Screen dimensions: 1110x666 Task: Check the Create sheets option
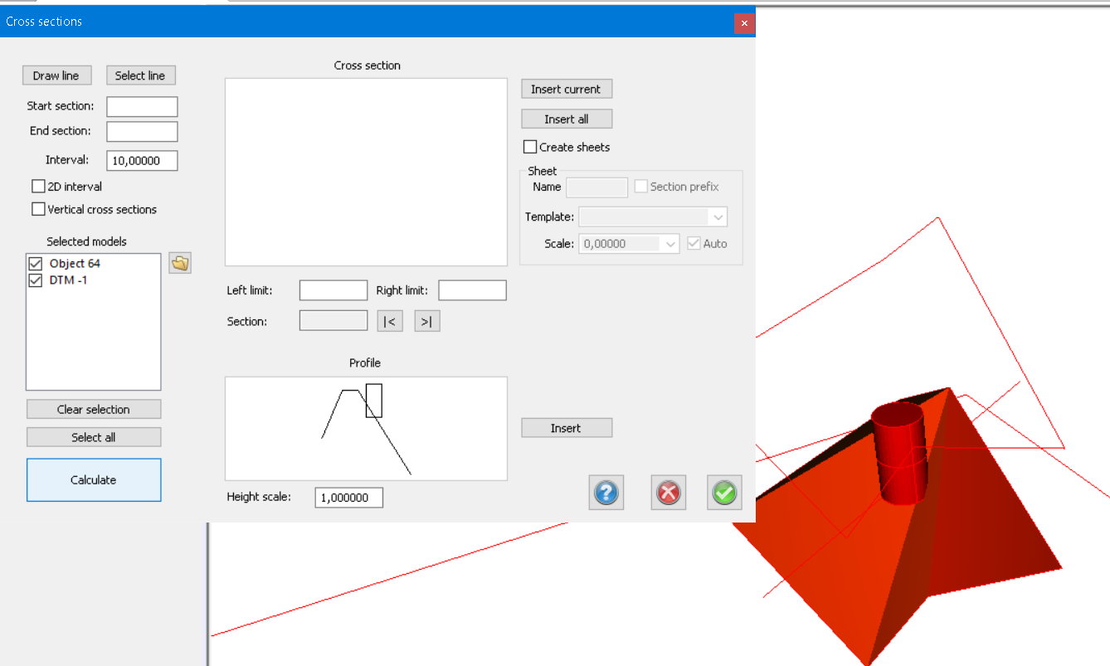coord(530,147)
